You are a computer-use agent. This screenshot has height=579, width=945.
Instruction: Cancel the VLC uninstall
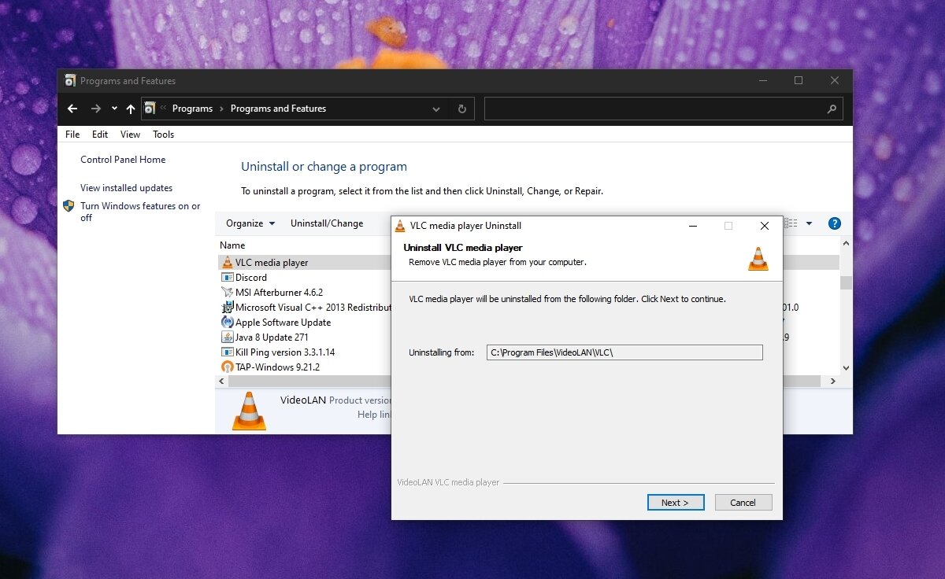(x=743, y=502)
